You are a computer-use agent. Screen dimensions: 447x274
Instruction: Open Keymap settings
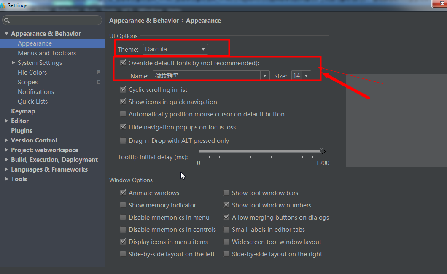coord(23,111)
